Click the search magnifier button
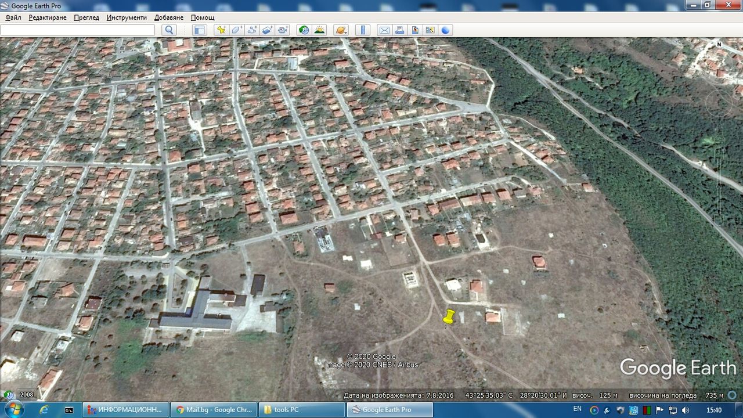The width and height of the screenshot is (743, 418). [169, 30]
